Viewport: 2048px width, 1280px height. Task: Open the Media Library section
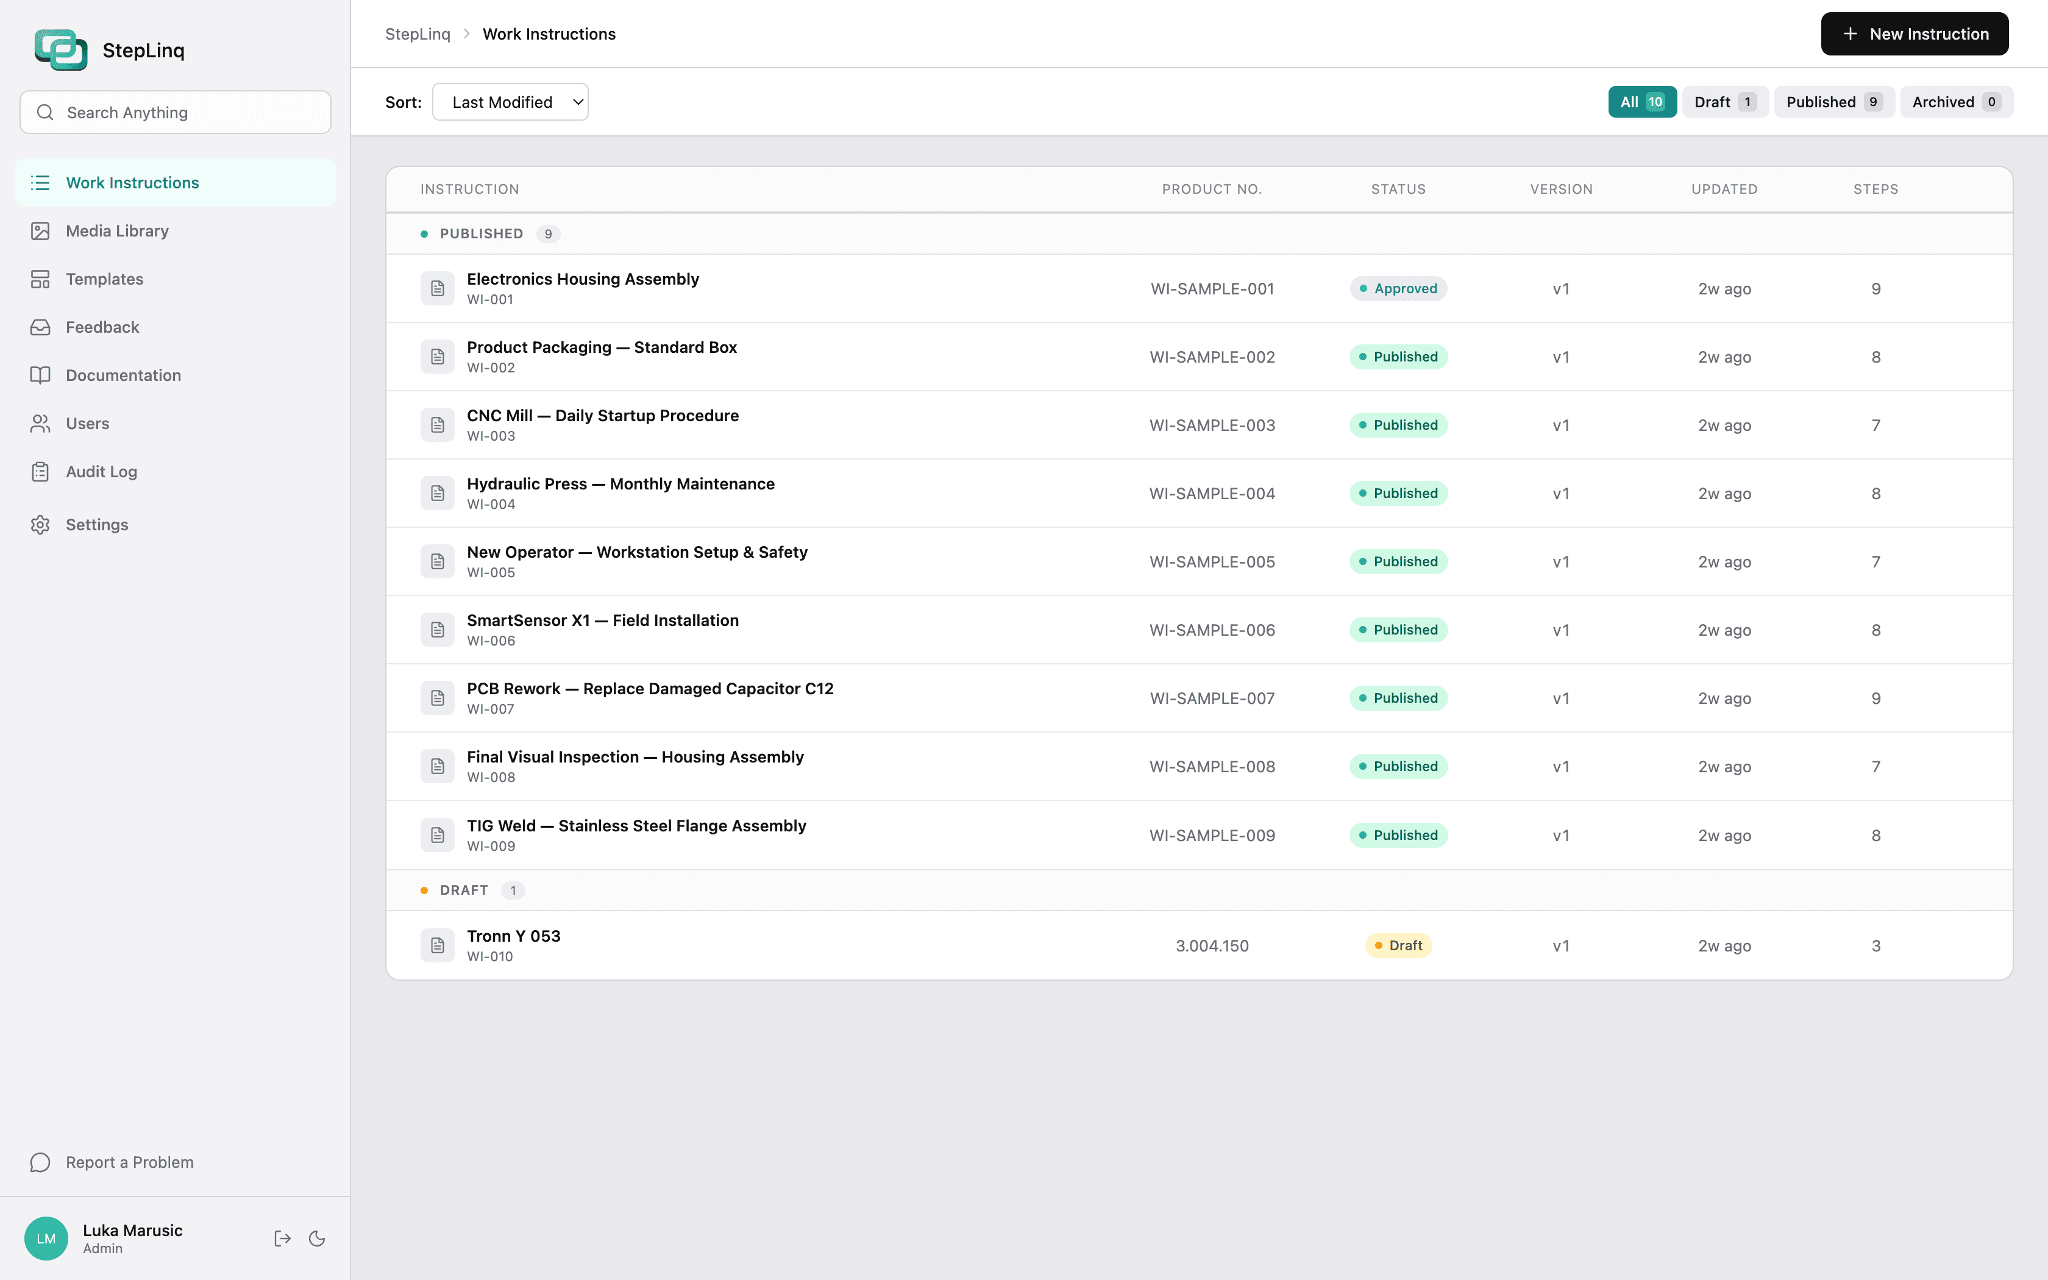tap(117, 230)
